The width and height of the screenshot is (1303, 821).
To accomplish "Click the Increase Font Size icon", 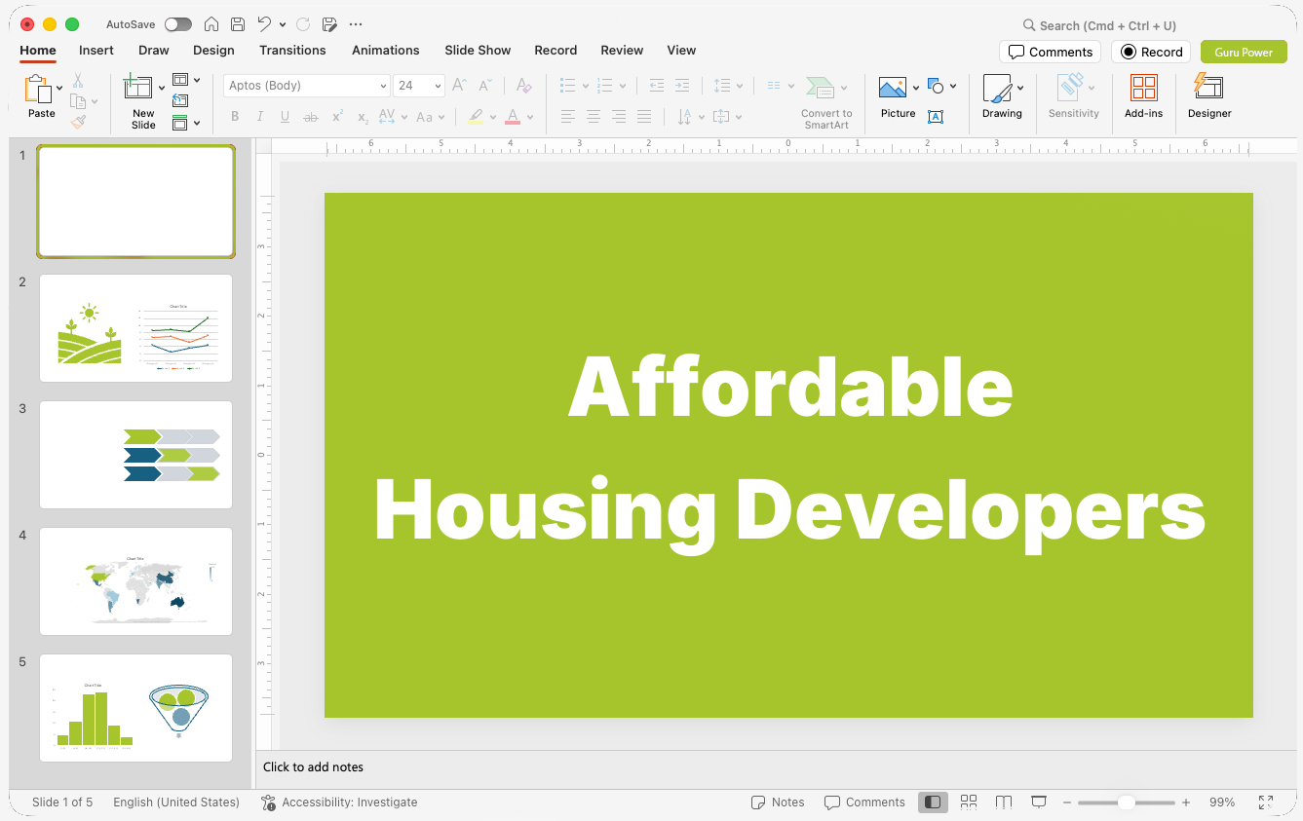I will point(460,86).
